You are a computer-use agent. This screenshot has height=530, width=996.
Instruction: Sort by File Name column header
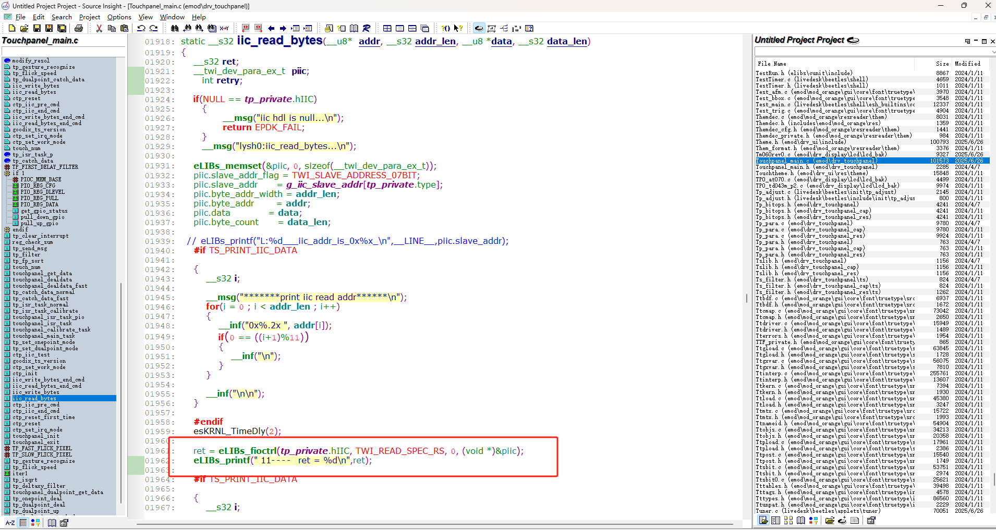click(772, 64)
